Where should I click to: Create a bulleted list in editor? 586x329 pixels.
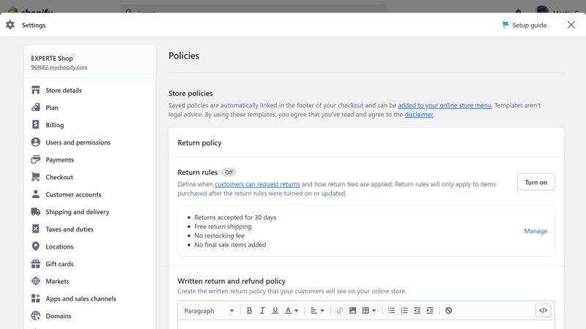pyautogui.click(x=391, y=310)
